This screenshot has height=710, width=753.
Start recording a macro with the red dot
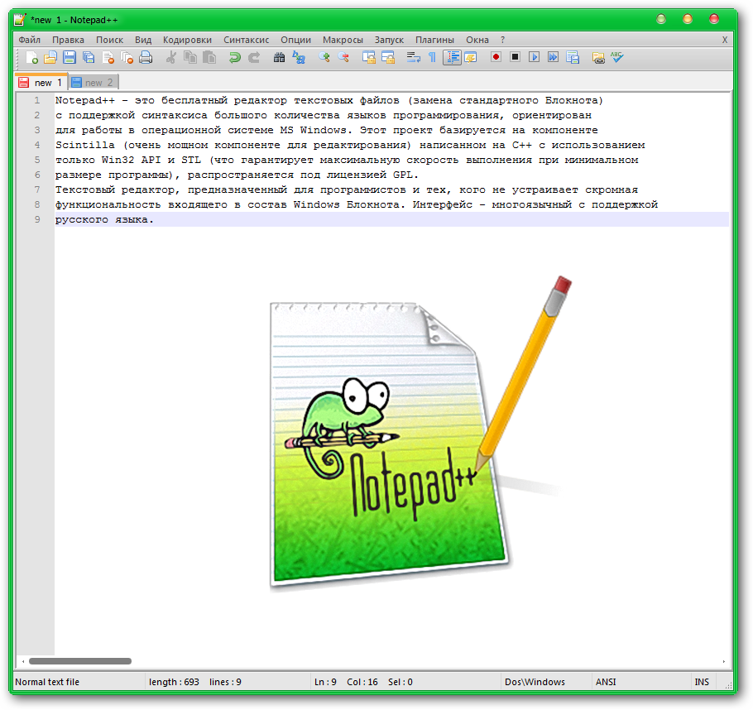point(496,57)
